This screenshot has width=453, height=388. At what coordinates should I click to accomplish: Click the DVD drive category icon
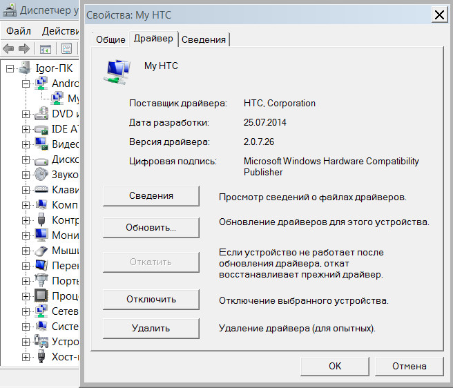click(x=41, y=114)
